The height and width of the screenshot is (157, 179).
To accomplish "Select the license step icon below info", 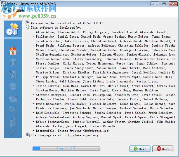I will click(13, 74).
